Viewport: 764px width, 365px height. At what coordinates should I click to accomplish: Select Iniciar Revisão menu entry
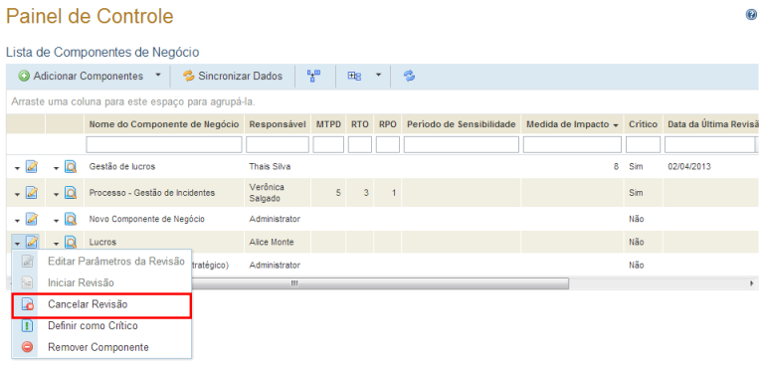click(x=101, y=282)
